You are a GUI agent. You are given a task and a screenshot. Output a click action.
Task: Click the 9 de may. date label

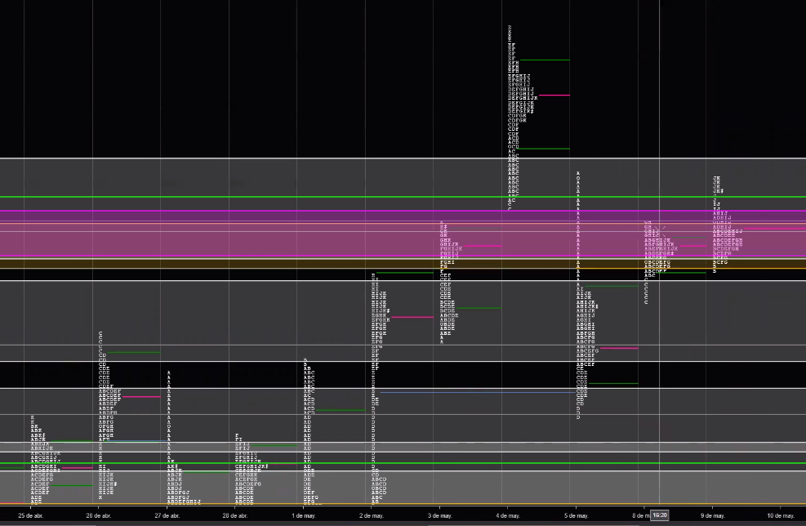pos(713,515)
